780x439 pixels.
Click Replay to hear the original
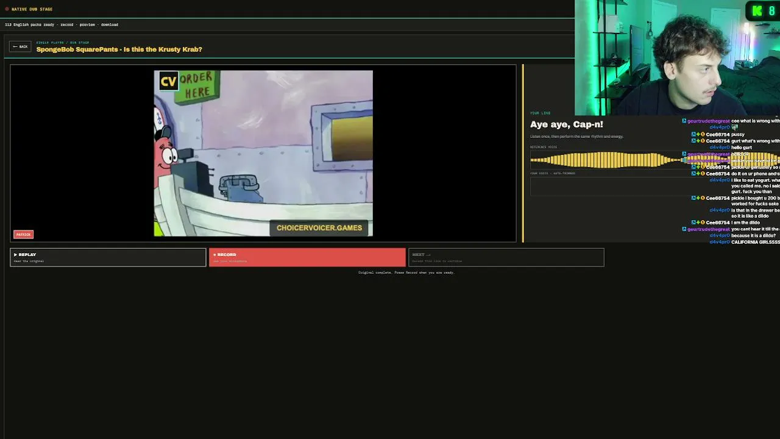(x=108, y=257)
